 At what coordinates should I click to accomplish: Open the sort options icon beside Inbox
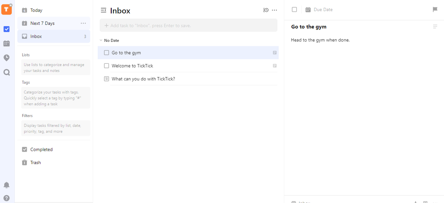coord(266,10)
